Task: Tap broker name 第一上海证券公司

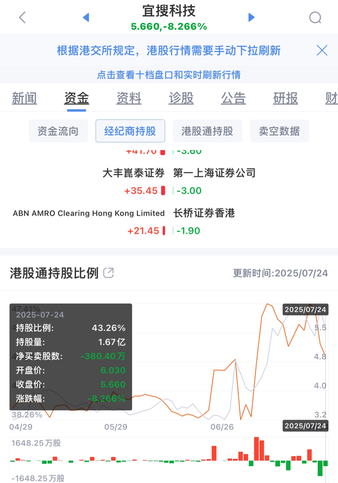Action: pos(214,173)
